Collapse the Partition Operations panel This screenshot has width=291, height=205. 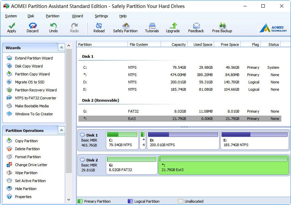(62, 130)
